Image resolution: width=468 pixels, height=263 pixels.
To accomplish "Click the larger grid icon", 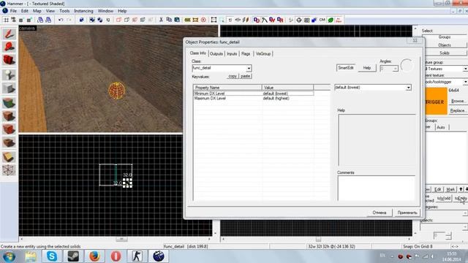I will pyautogui.click(x=29, y=20).
